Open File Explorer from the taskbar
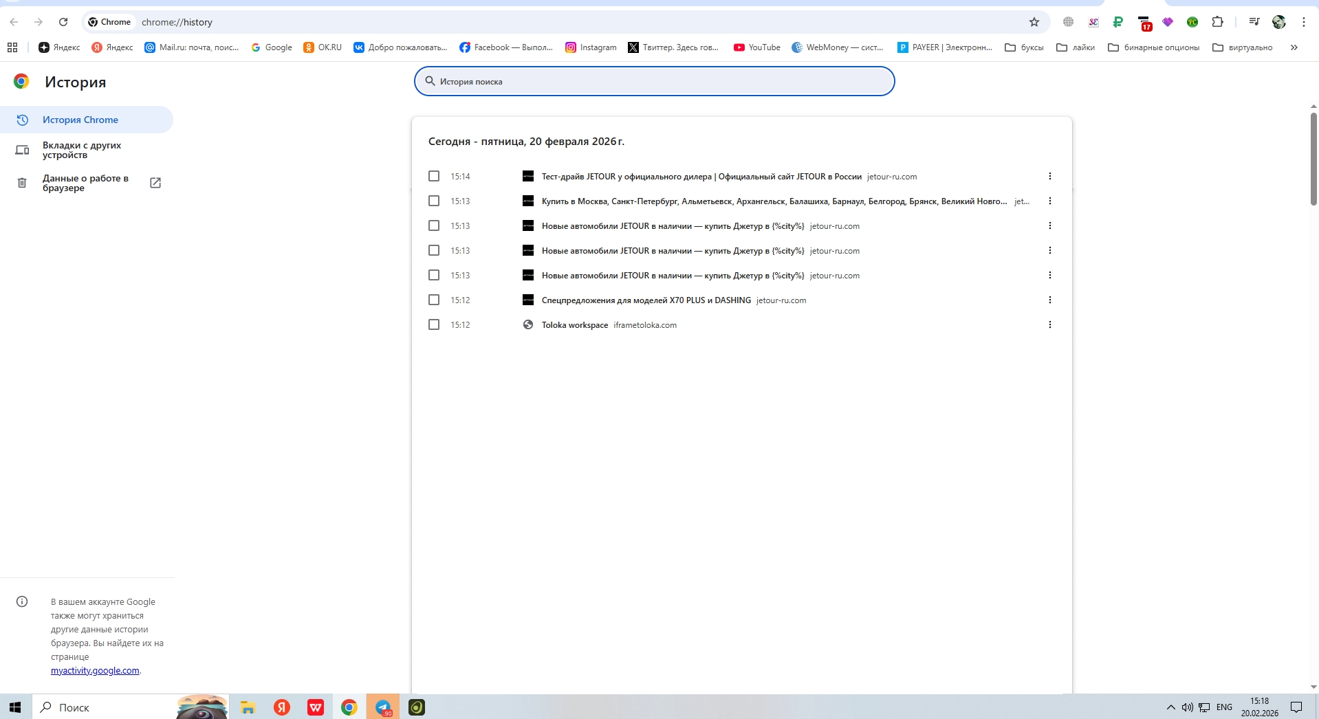Image resolution: width=1319 pixels, height=719 pixels. (x=248, y=707)
